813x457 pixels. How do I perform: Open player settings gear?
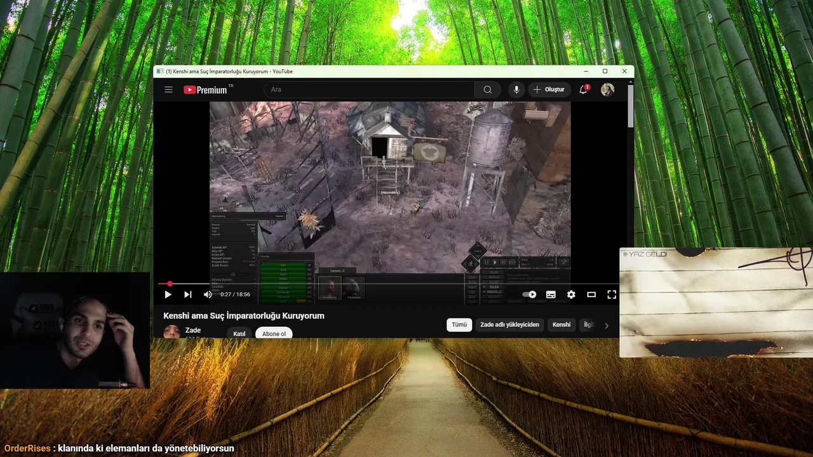point(571,295)
